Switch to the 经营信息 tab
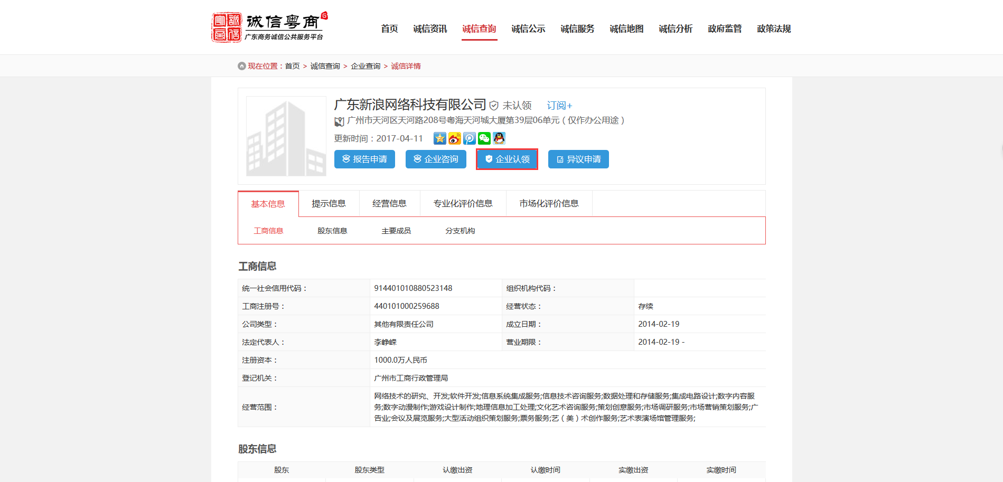Image resolution: width=1003 pixels, height=482 pixels. (x=389, y=204)
